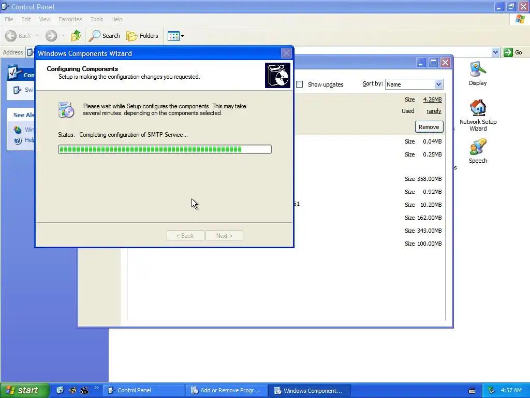The image size is (530, 398).
Task: Close the Windows Components Wizard
Action: point(286,53)
